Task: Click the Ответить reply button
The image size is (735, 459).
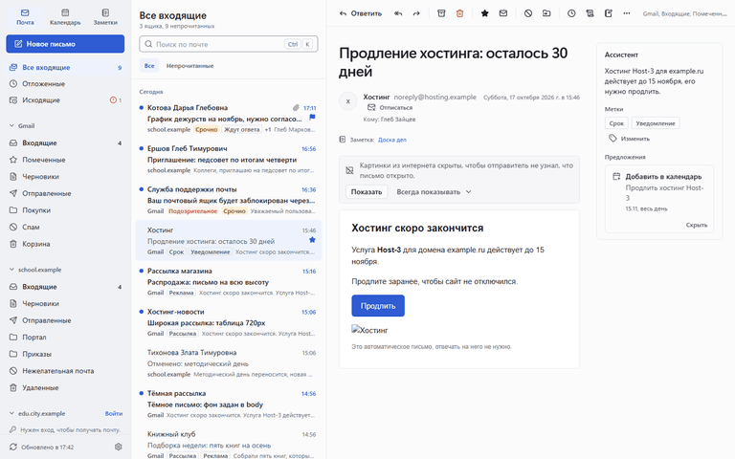Action: [361, 13]
